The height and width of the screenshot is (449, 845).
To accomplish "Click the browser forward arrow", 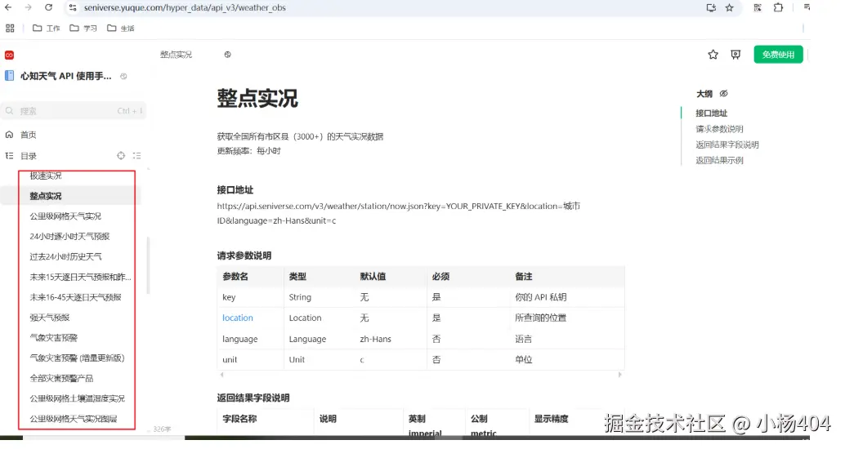I will tap(28, 7).
